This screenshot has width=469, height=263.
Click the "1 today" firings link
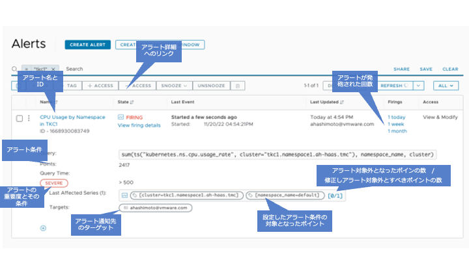point(397,117)
